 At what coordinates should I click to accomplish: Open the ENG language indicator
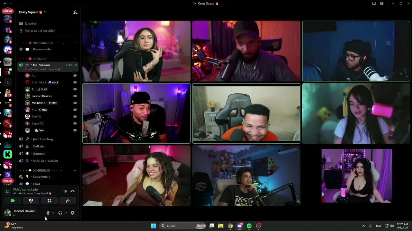pos(379,226)
